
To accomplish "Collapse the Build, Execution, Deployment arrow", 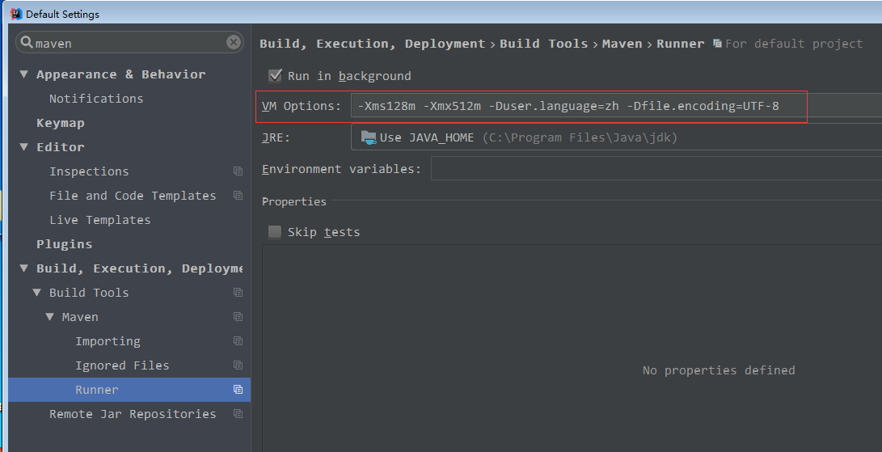I will click(24, 268).
